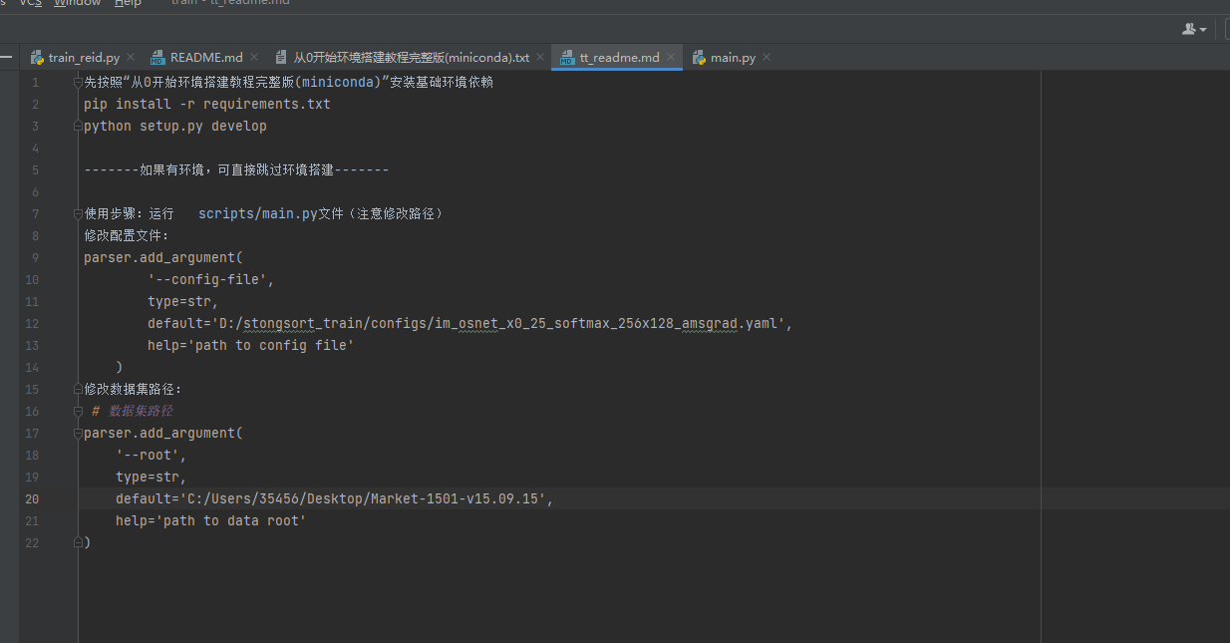This screenshot has width=1230, height=643.
Task: Close the train_reid.py tab
Action: 131,58
